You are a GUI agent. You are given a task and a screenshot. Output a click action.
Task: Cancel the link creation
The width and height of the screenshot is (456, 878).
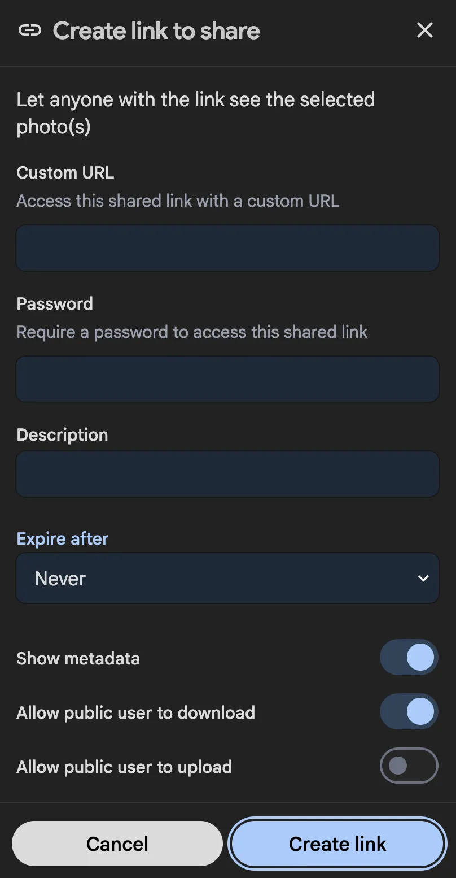coord(117,843)
